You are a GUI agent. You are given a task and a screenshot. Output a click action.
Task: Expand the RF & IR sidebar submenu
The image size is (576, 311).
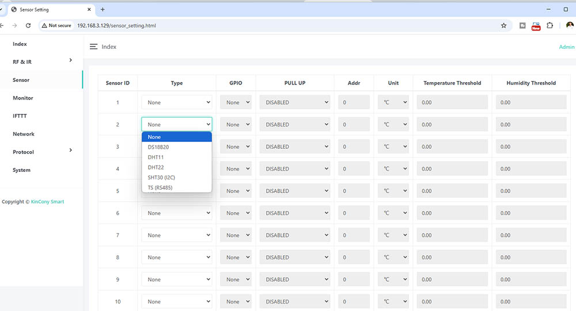[71, 60]
